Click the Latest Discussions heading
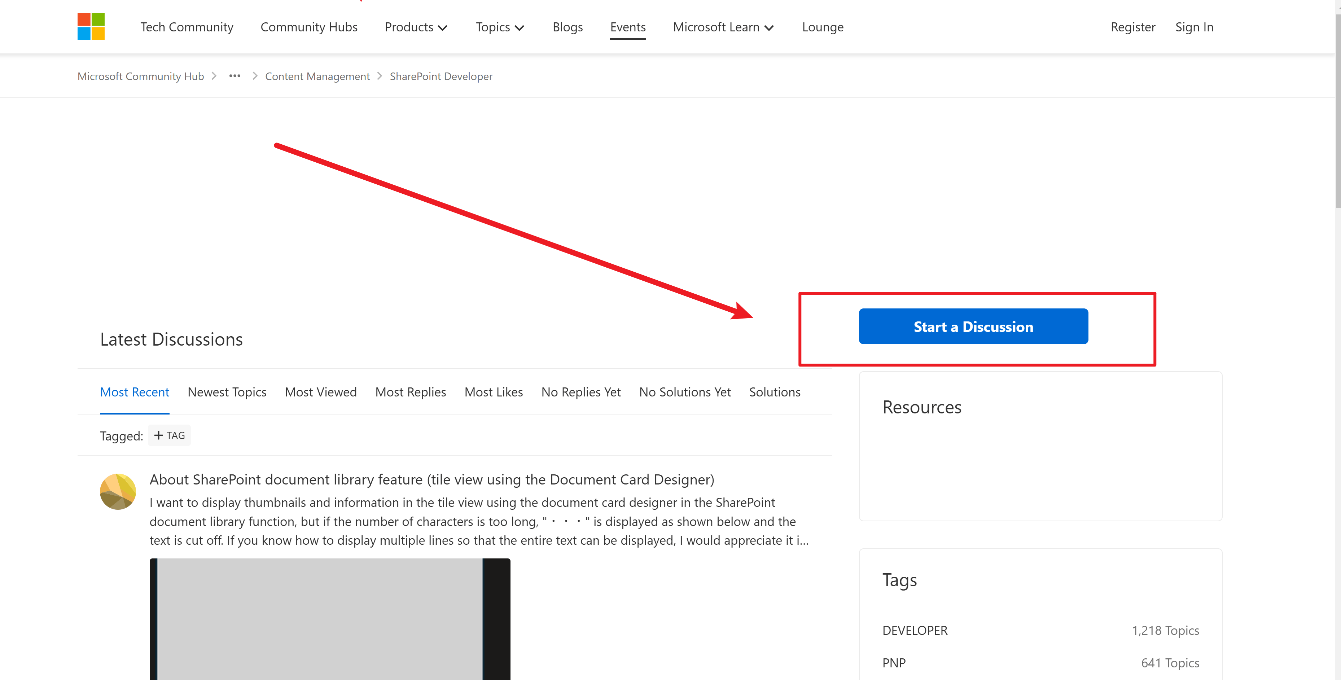This screenshot has height=680, width=1341. (171, 339)
